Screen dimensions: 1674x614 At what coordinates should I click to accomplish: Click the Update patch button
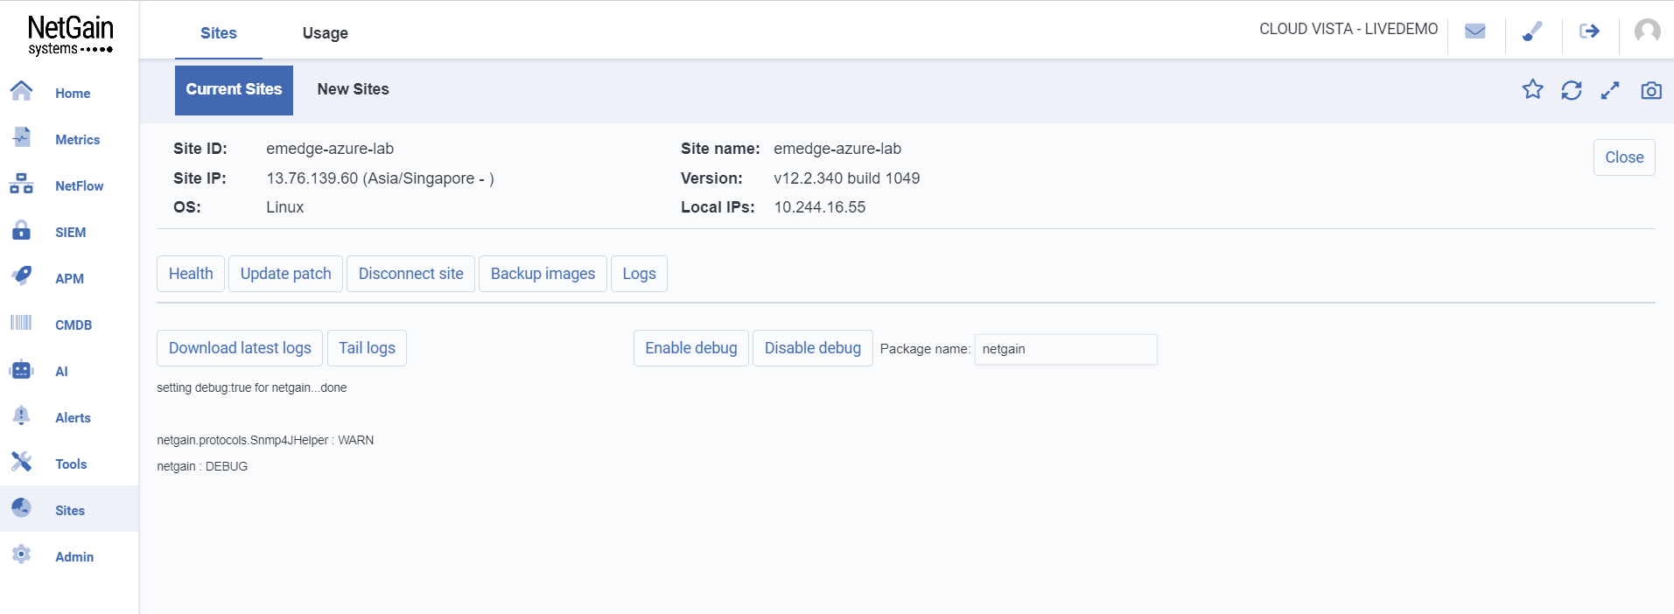point(285,274)
